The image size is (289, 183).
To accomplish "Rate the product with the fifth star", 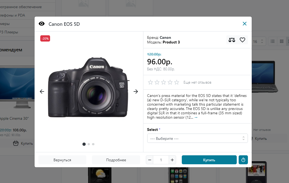I will pos(177,82).
